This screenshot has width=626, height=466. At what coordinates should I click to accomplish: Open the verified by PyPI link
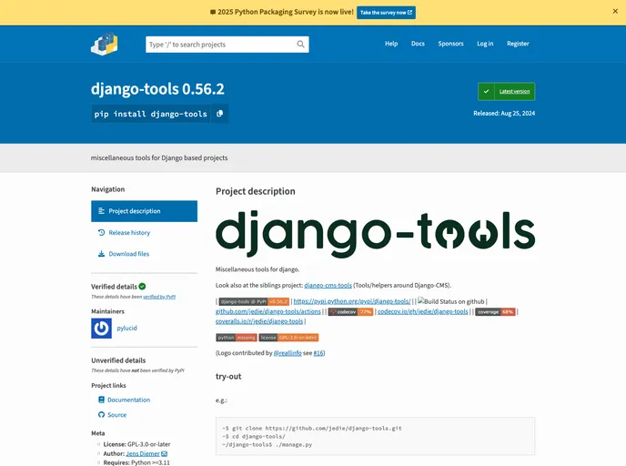[x=159, y=297]
